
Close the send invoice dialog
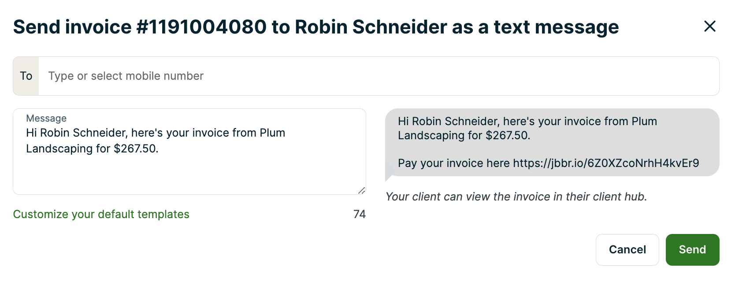(709, 26)
